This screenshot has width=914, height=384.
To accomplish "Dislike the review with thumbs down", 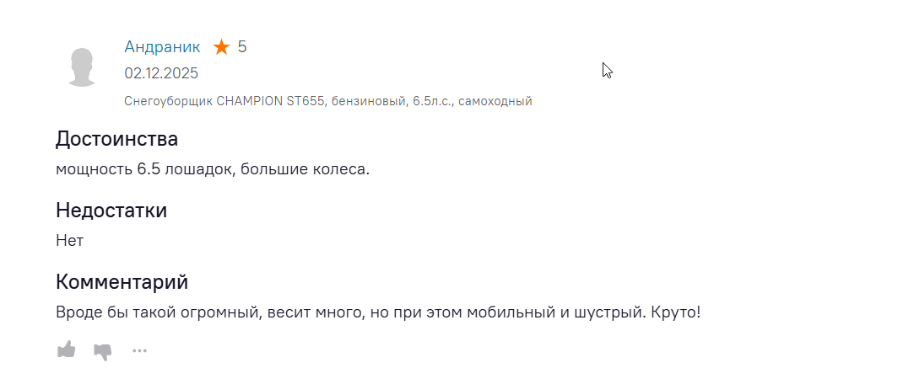I will 102,351.
